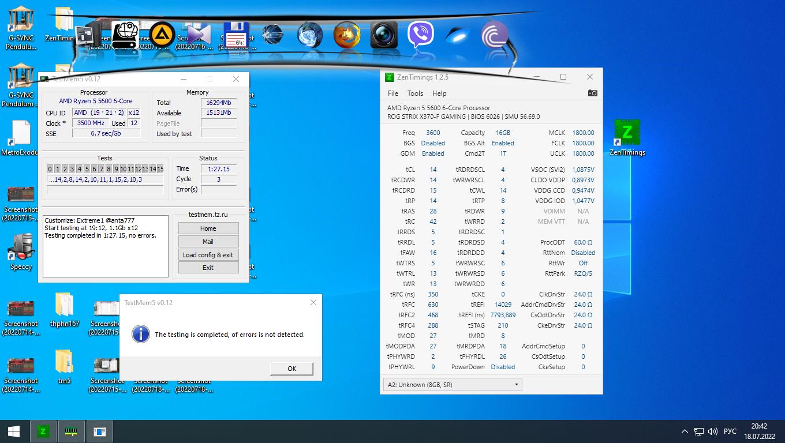Image resolution: width=785 pixels, height=443 pixels.
Task: Click the testmem.tz.ru label
Action: [208, 215]
